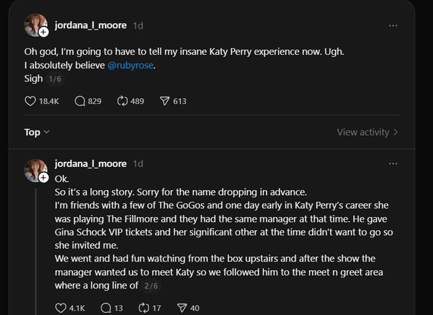Image resolution: width=433 pixels, height=315 pixels.
Task: Open comments on the reply with 13
Action: coord(106,308)
